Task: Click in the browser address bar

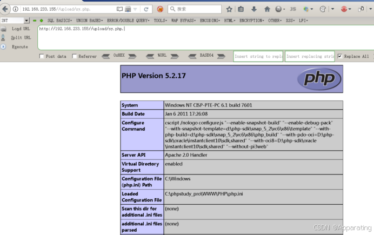Action: [68, 9]
